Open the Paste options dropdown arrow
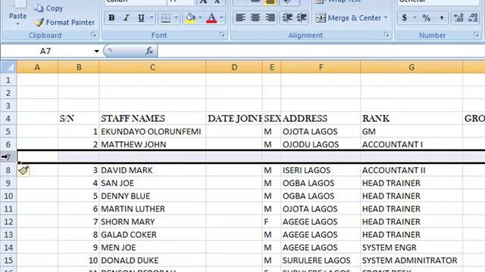 click(17, 24)
